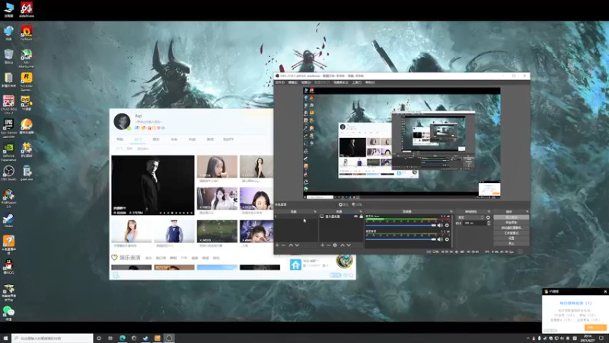Screen dimensions: 609x343
Task: Open settings gear for second mixer channel
Action: click(x=447, y=239)
